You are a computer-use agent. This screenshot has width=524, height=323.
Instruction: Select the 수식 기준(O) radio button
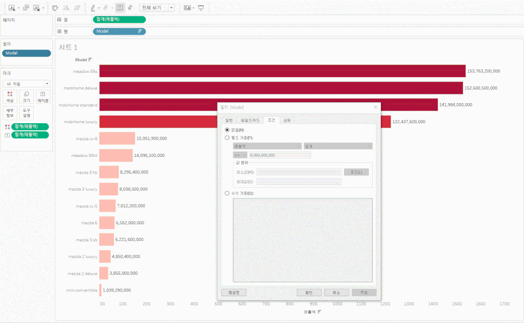[x=227, y=193]
